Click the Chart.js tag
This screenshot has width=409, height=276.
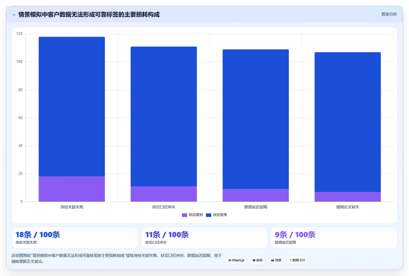236,260
